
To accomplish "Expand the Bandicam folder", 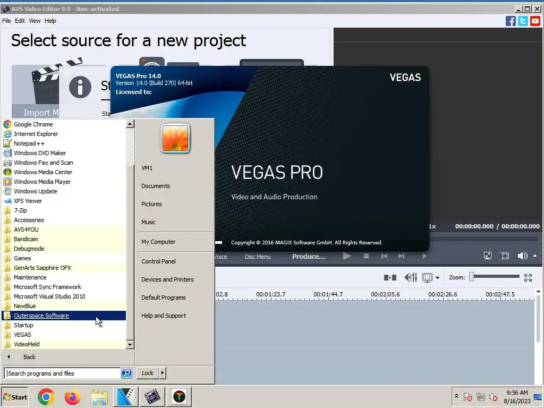I will pyautogui.click(x=64, y=239).
